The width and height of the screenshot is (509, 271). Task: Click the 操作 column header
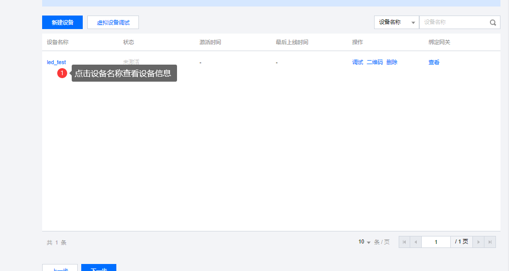click(358, 42)
